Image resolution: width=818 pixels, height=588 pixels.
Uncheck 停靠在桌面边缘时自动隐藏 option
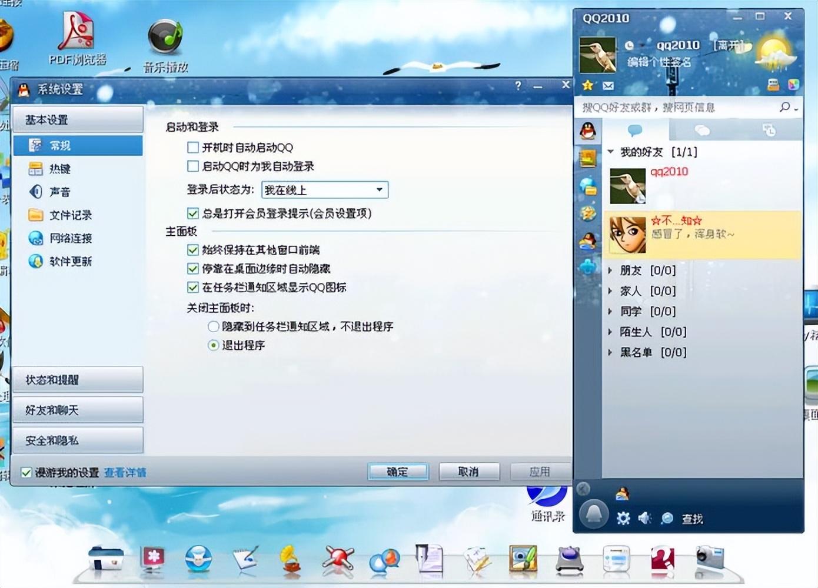(x=193, y=269)
